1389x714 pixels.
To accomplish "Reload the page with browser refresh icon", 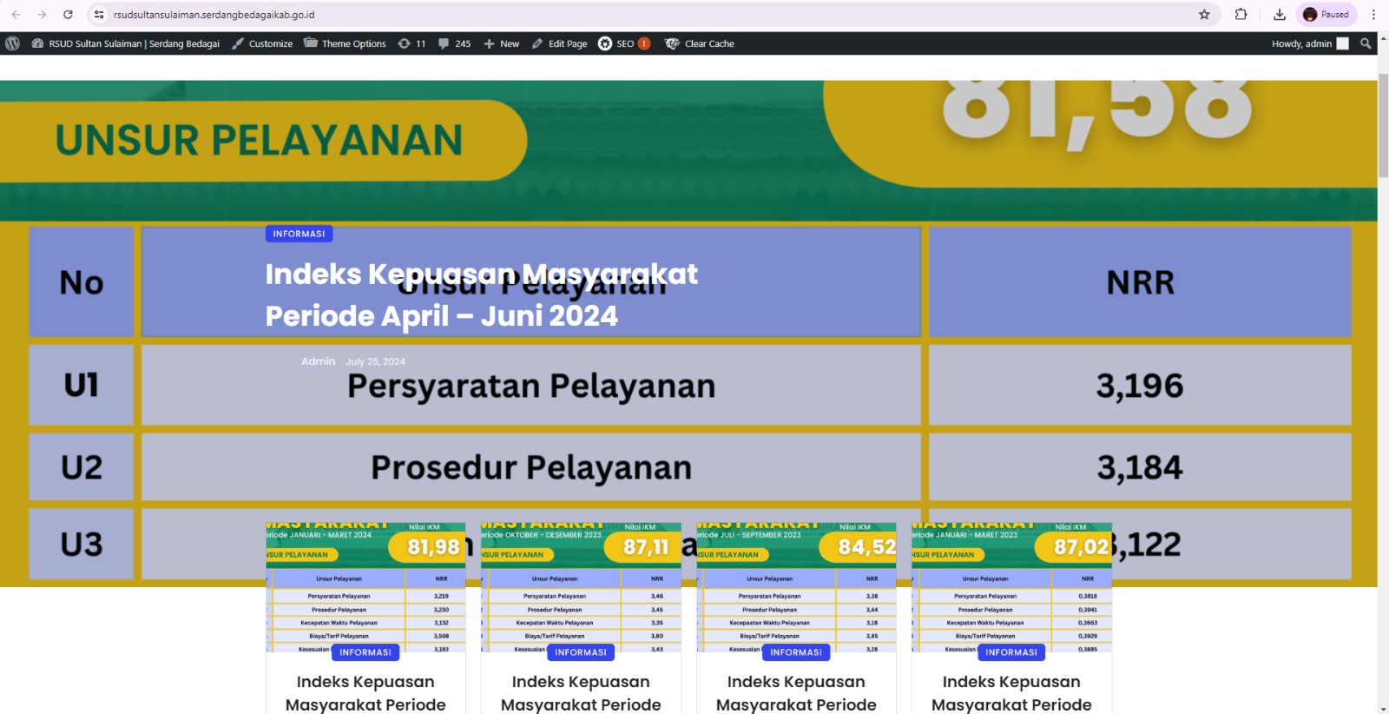I will [68, 15].
